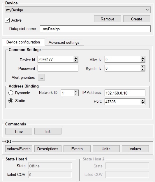This screenshot has height=182, width=155.
Task: Click the Password input field
Action: (x=58, y=68)
